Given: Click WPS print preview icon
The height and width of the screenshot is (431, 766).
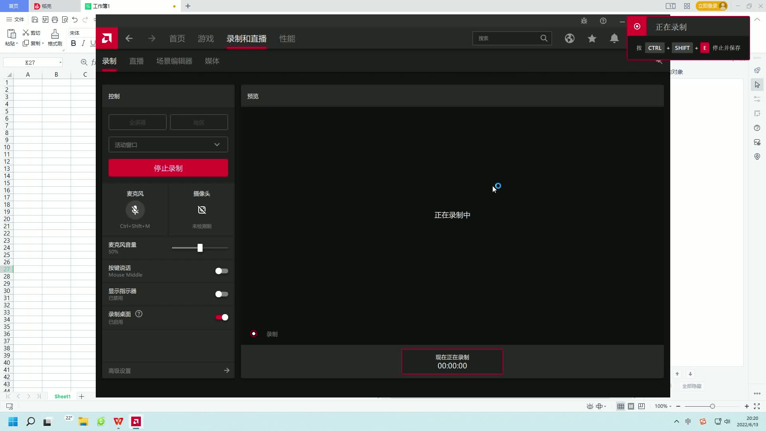Looking at the screenshot, I should tap(65, 20).
